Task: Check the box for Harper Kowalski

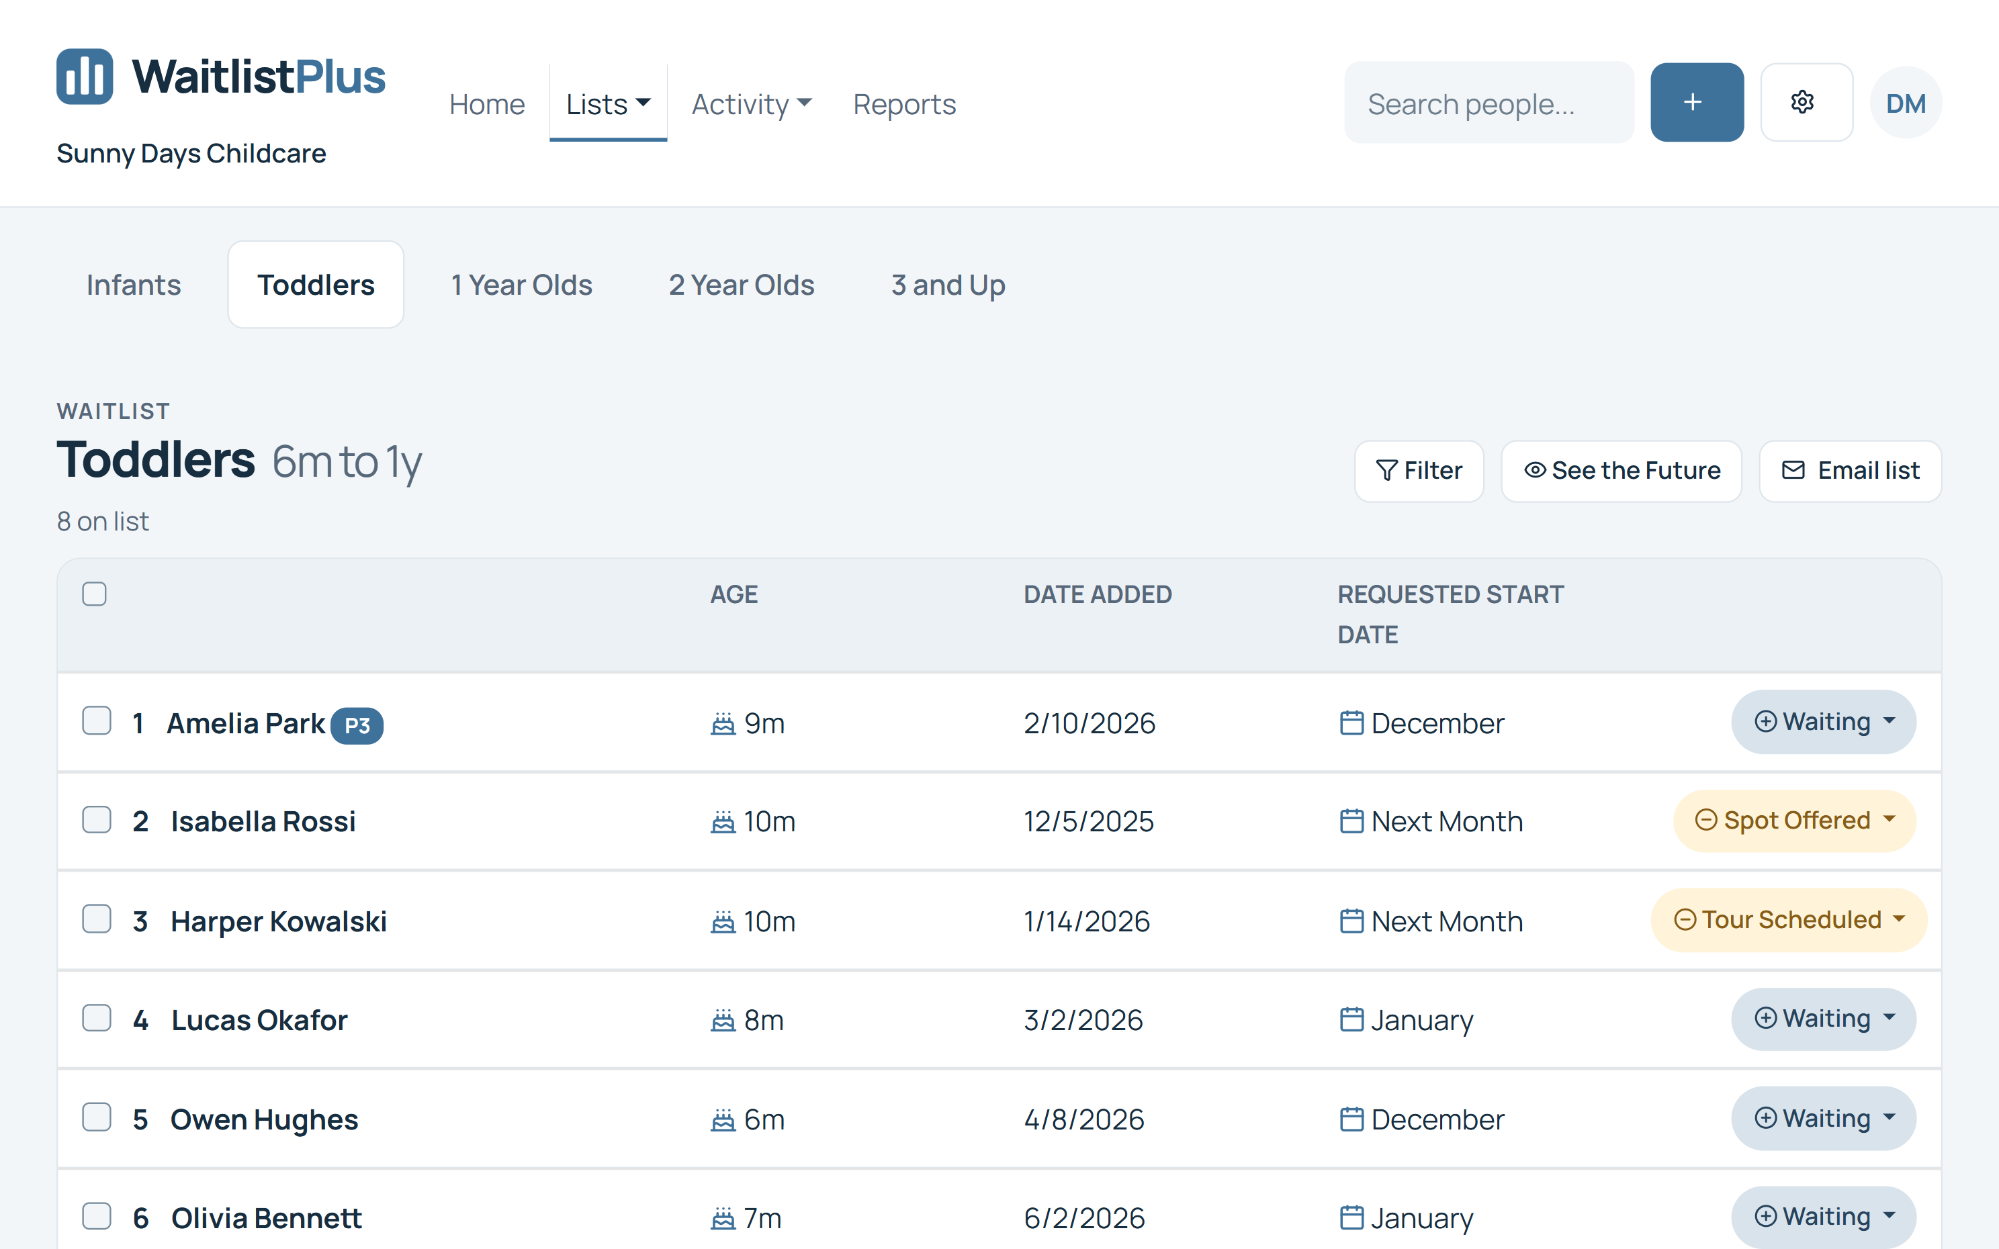Action: click(x=97, y=919)
